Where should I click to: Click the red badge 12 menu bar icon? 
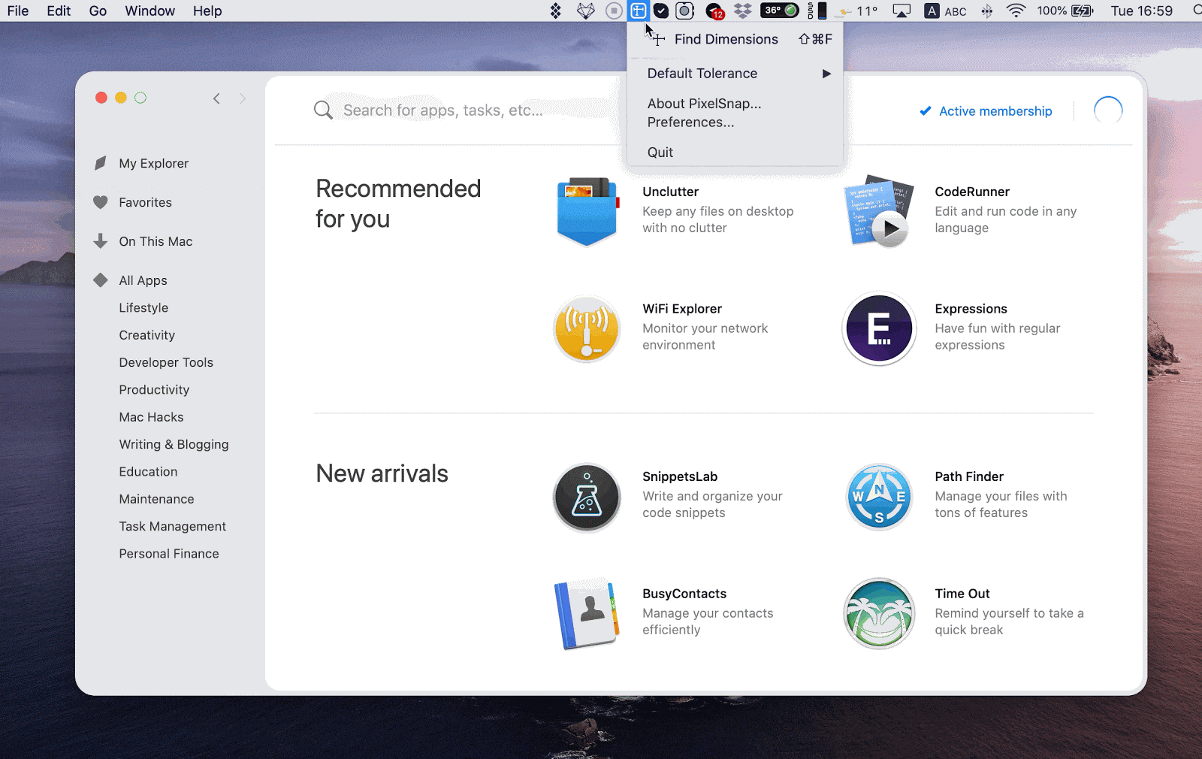(x=714, y=11)
